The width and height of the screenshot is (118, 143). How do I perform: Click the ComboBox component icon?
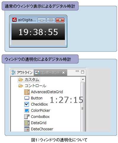pos(27,117)
